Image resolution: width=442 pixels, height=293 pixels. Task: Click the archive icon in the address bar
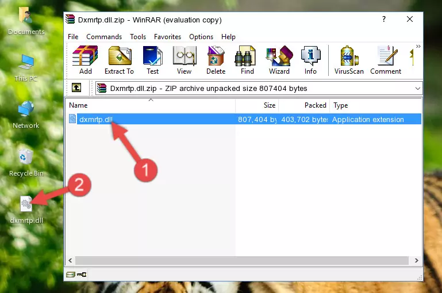(102, 88)
